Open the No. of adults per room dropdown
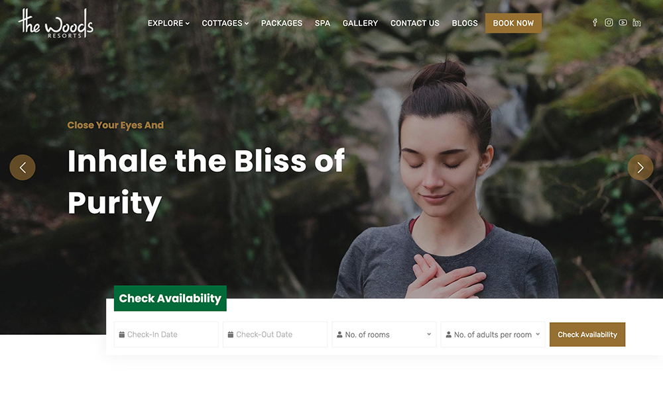 [x=493, y=335]
